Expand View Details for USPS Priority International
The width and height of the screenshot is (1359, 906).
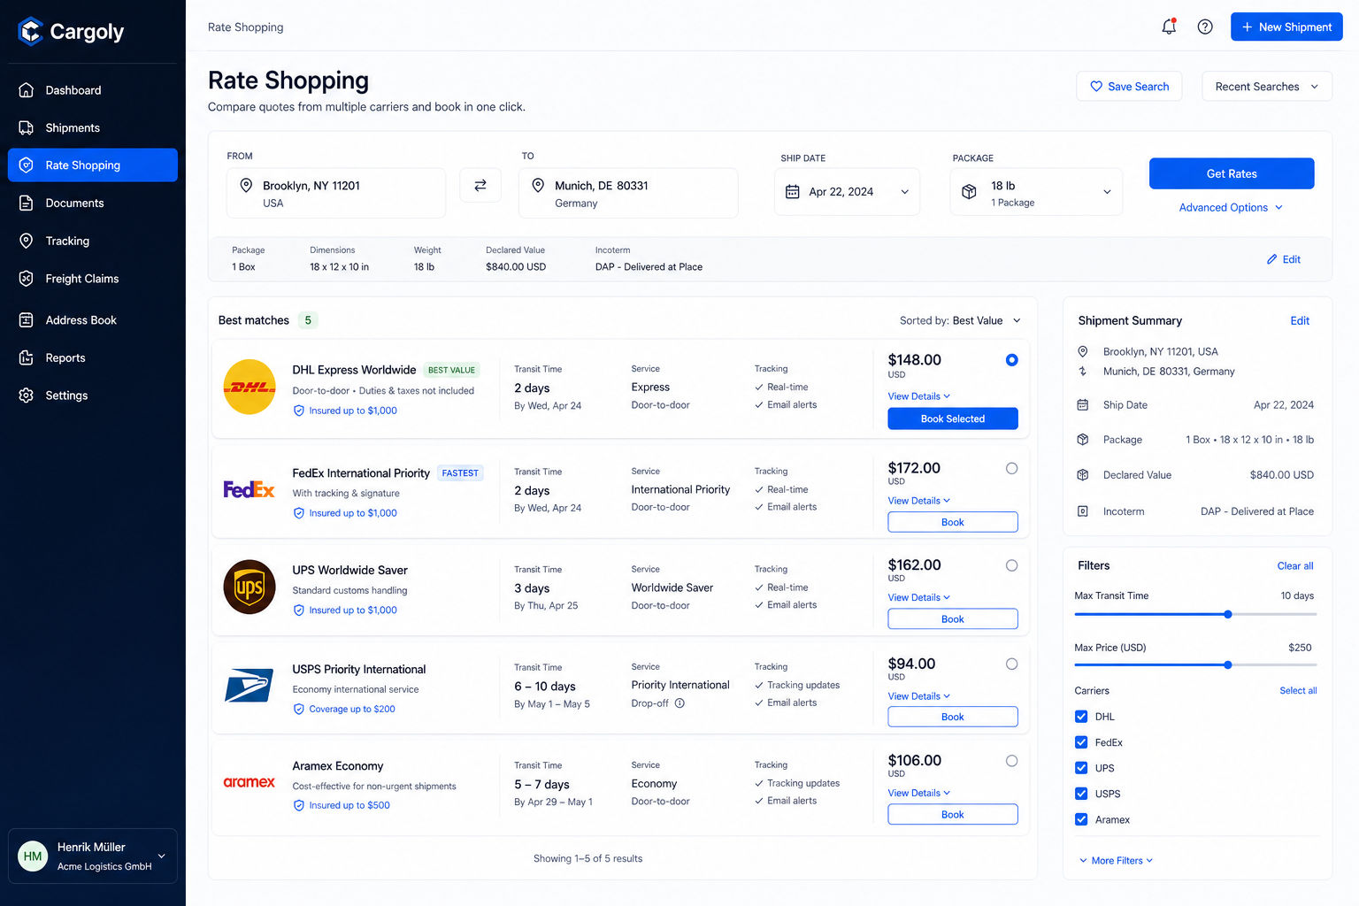tap(918, 696)
